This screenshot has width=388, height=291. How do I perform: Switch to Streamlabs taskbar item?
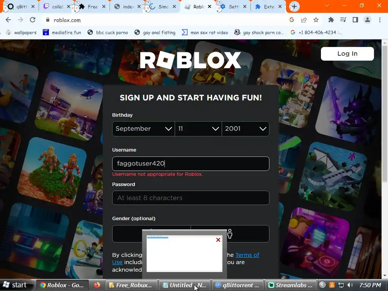pos(291,285)
